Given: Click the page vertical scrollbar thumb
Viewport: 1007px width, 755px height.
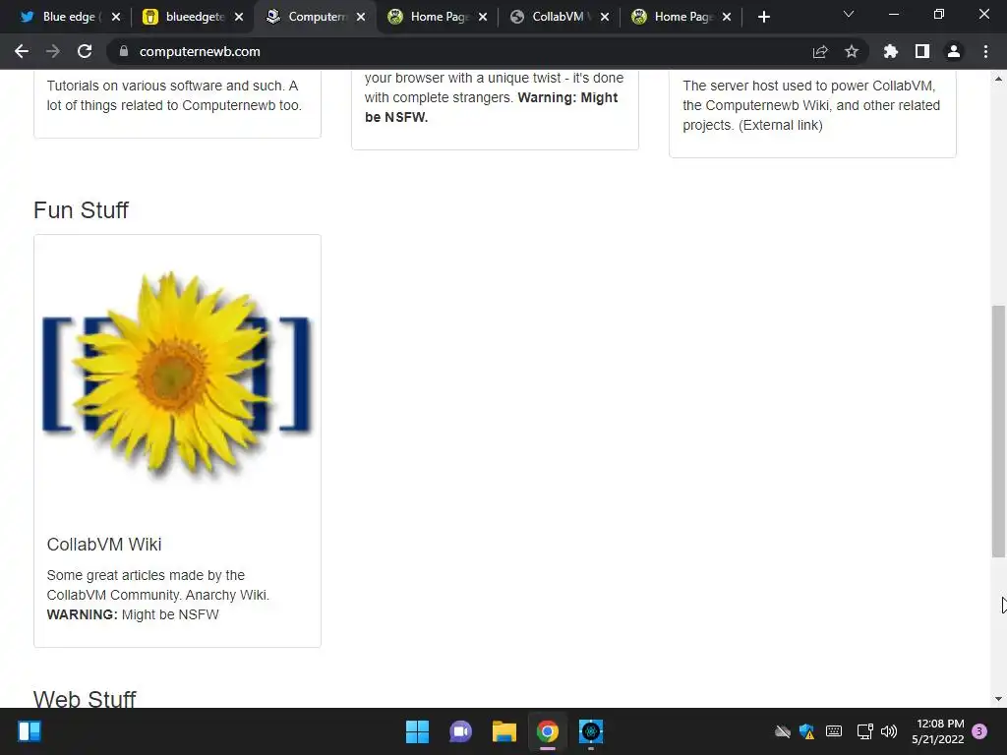Looking at the screenshot, I should pos(998,432).
